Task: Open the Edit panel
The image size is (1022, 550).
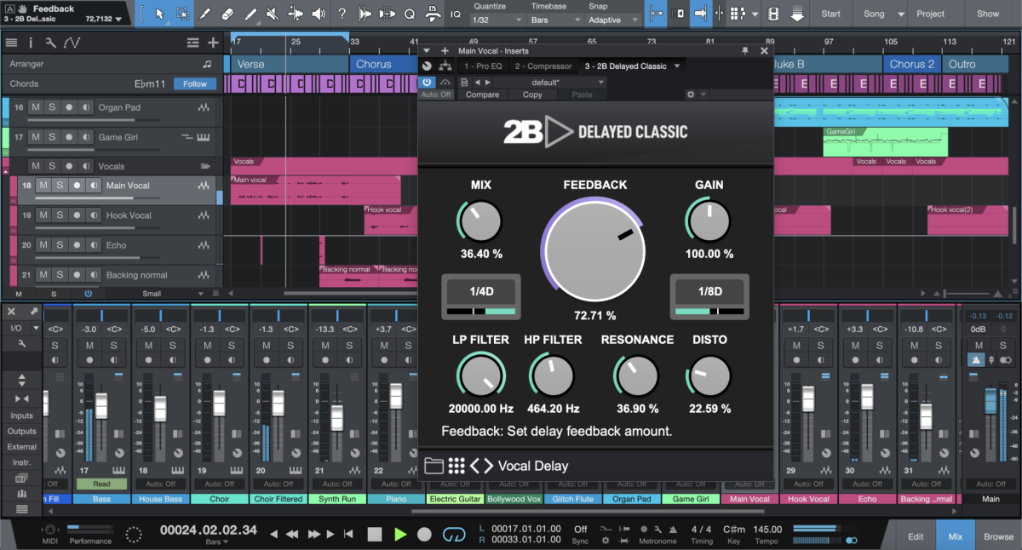Action: [x=916, y=536]
